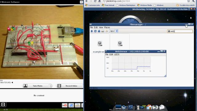Bookmark the page with the star icon

click(x=189, y=1)
